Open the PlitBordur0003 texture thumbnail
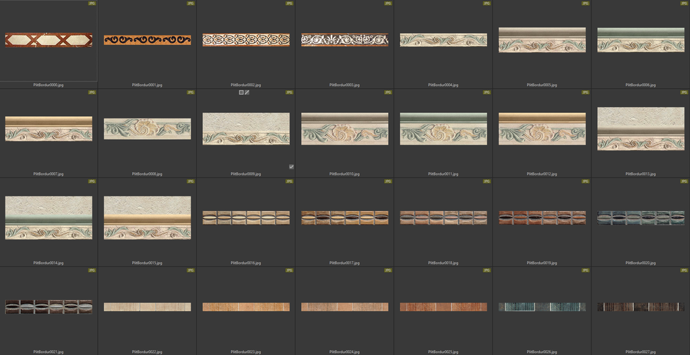 click(x=344, y=40)
